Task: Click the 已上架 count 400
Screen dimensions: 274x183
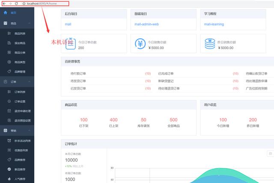Action: 113,120
